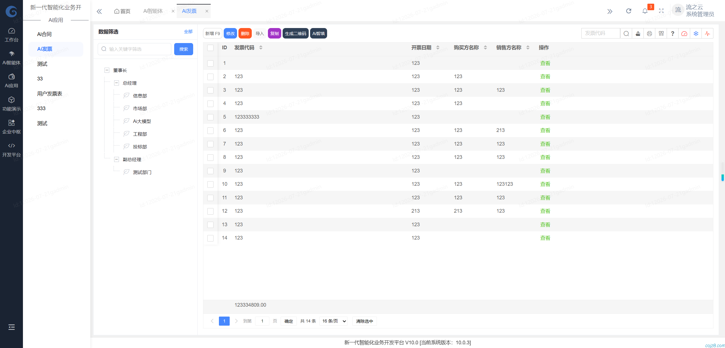Check the checkbox for row ID 12
The image size is (725, 348).
(x=210, y=211)
